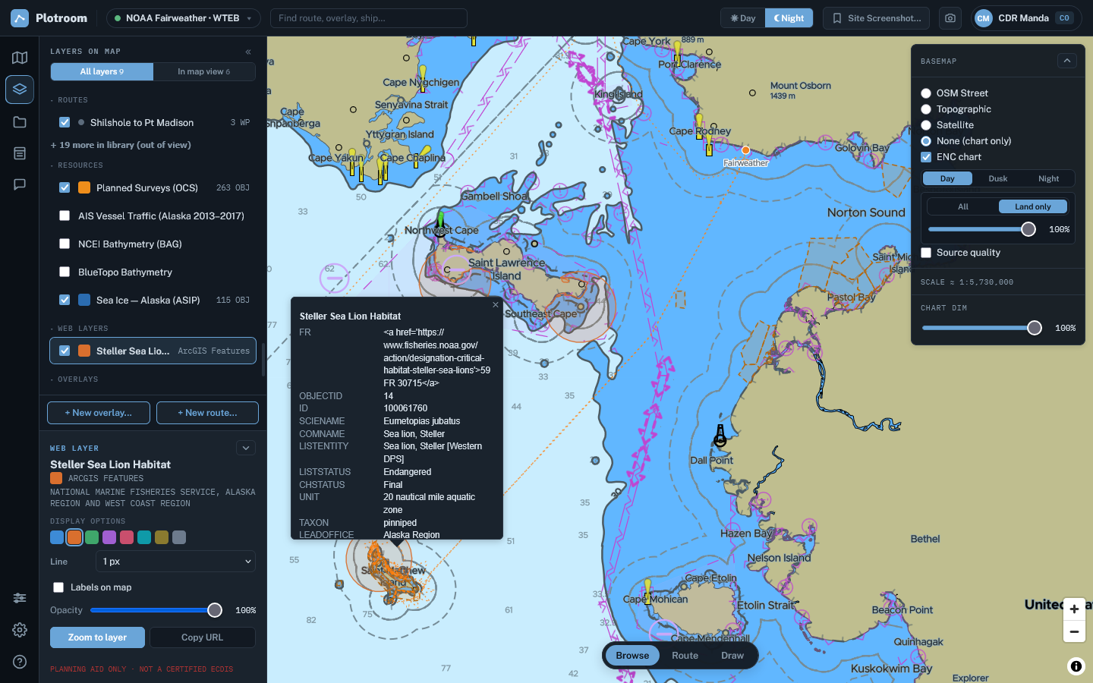Select the Topographic basemap

point(926,109)
